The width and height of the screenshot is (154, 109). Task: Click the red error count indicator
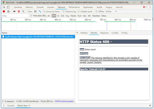(x=145, y=7)
